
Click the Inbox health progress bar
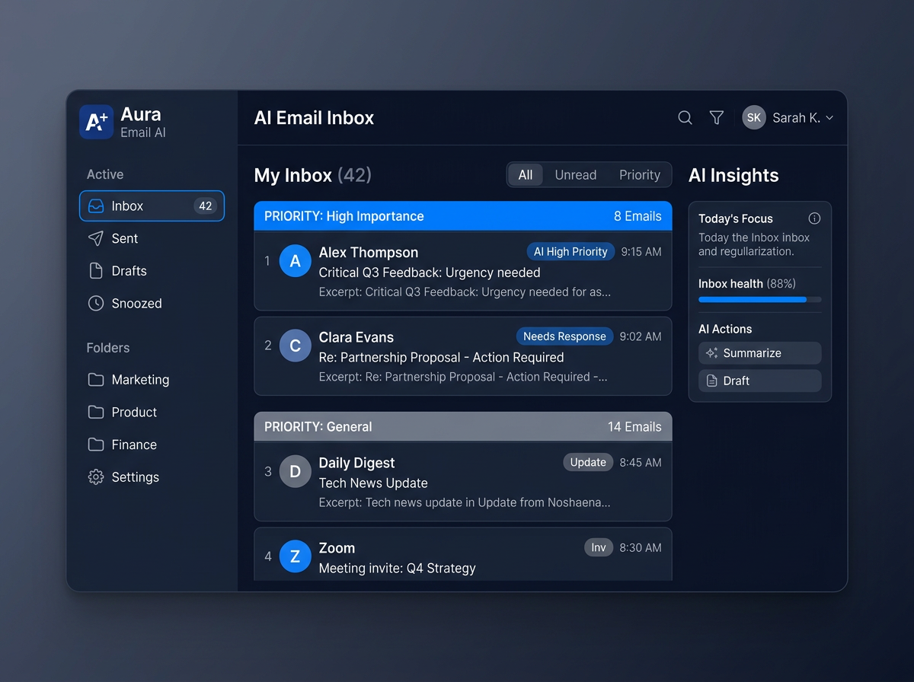click(760, 300)
